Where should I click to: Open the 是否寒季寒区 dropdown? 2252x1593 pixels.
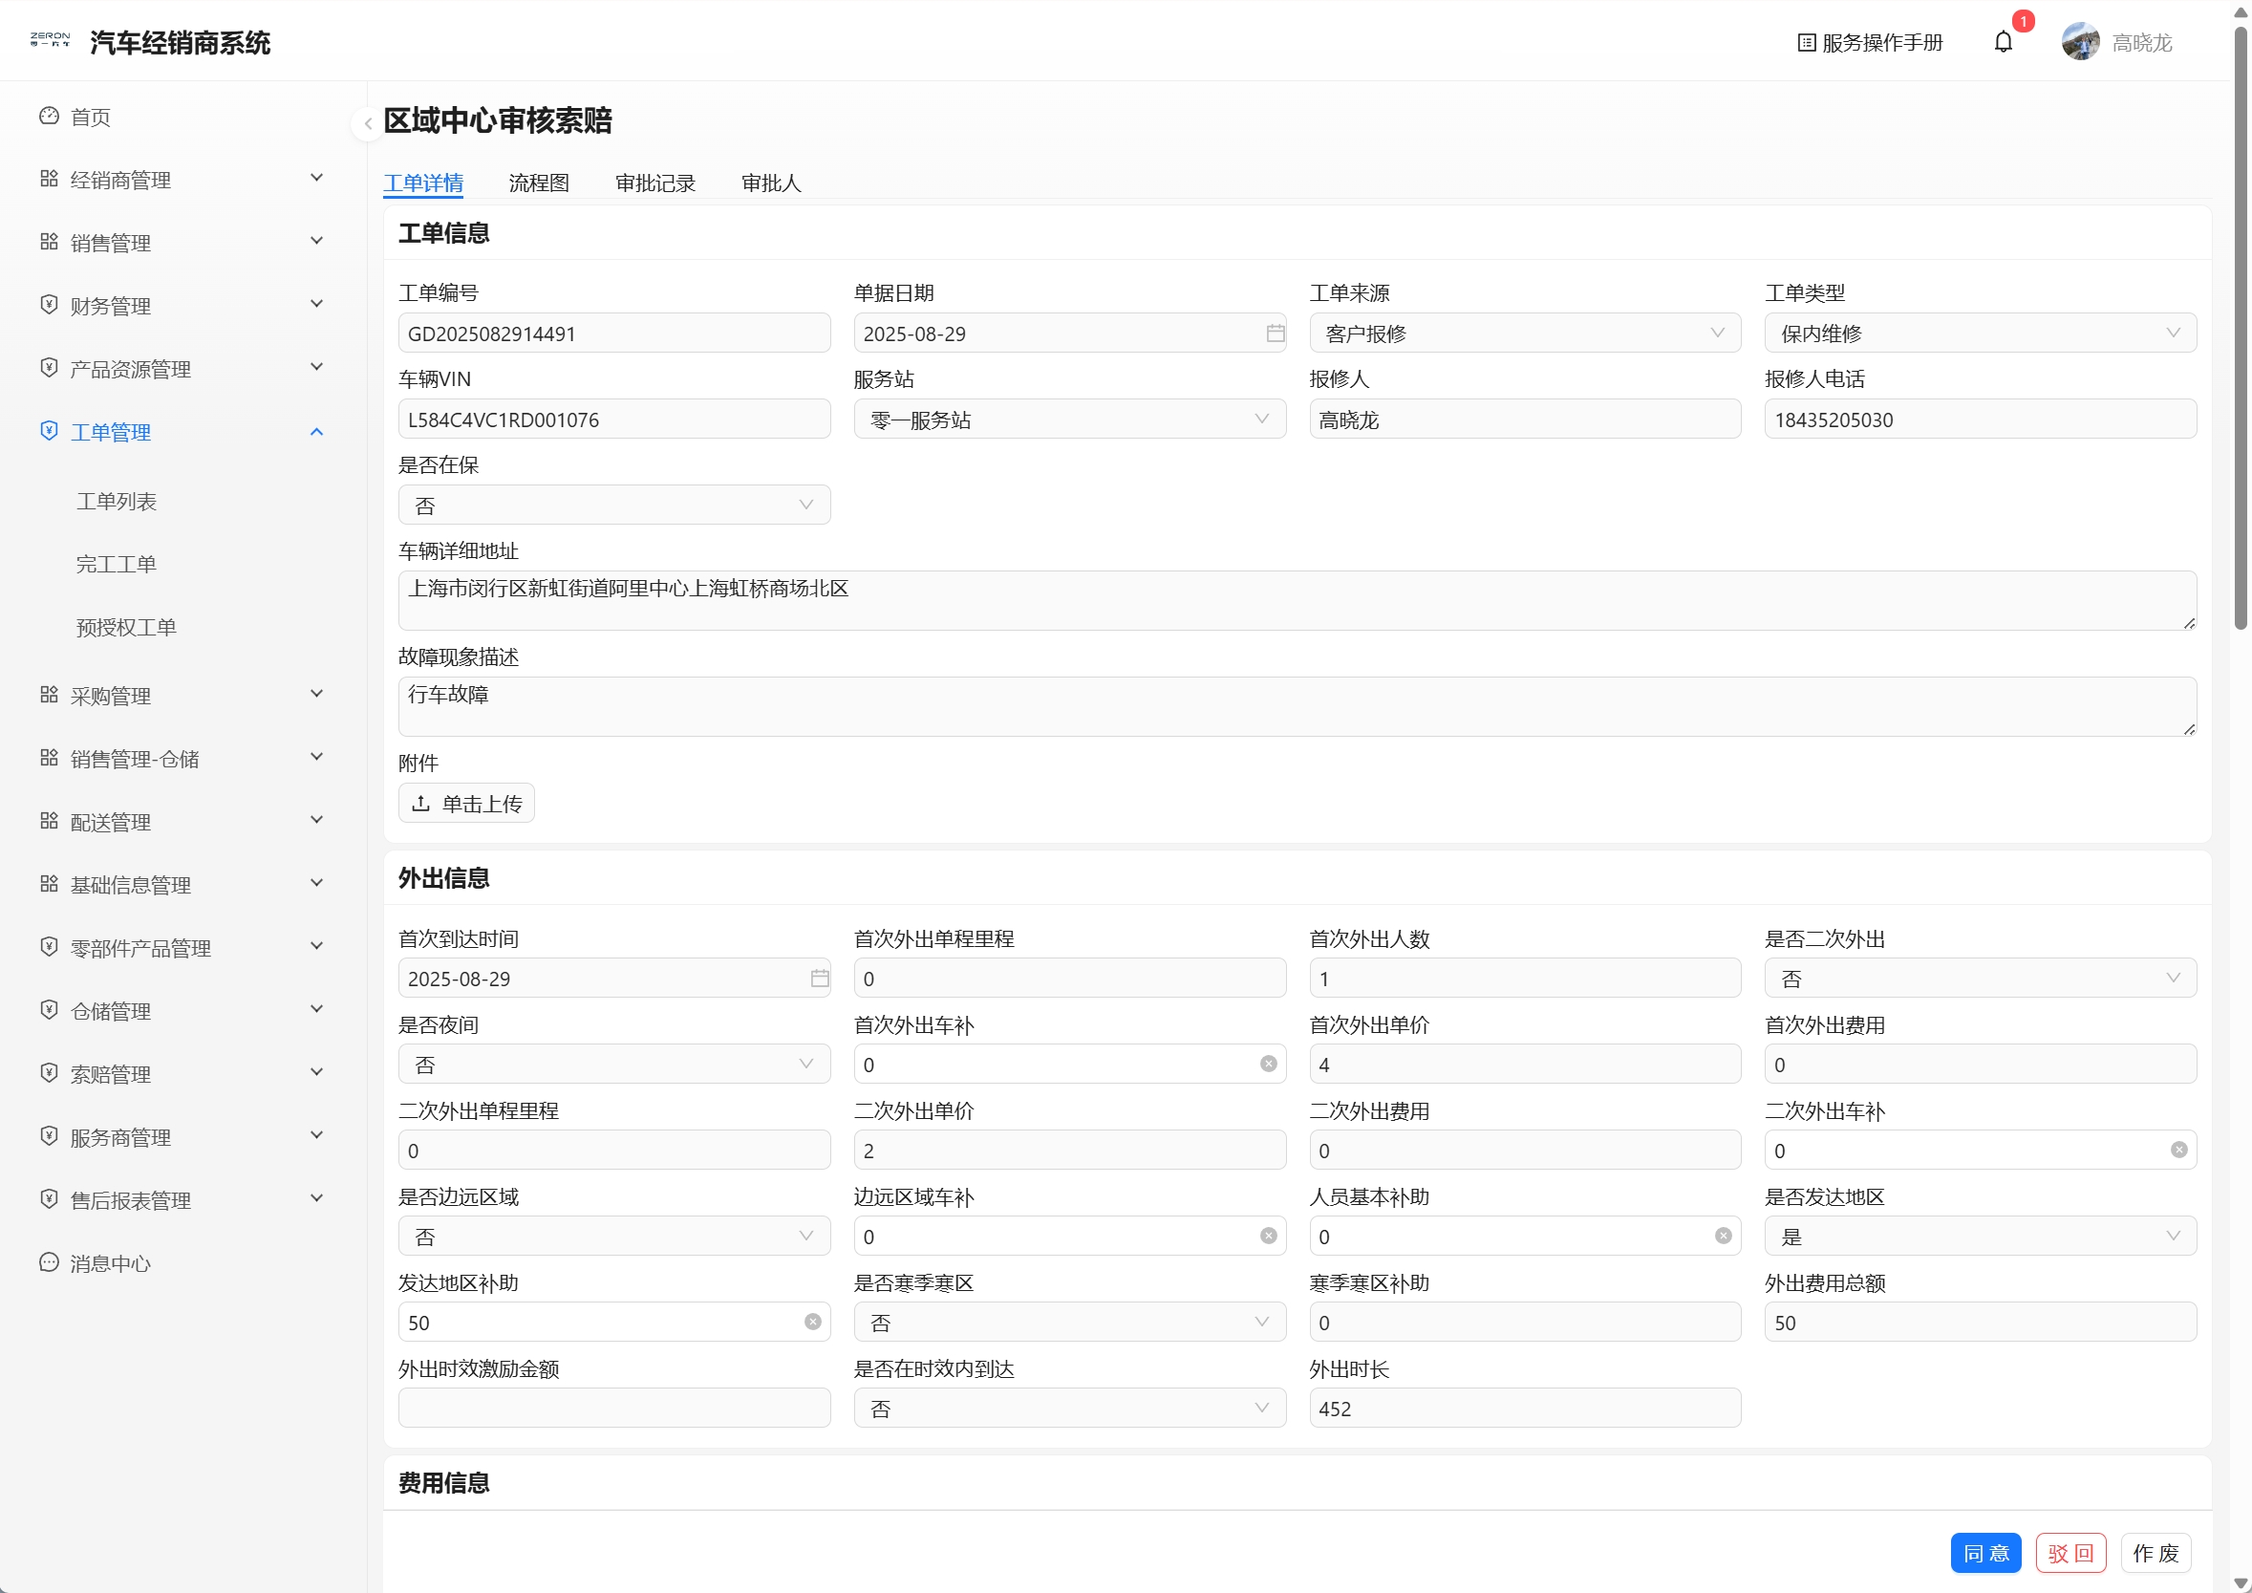[x=1070, y=1323]
